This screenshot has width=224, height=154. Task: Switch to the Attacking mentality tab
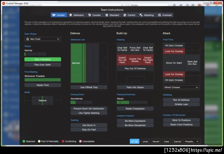147,15
